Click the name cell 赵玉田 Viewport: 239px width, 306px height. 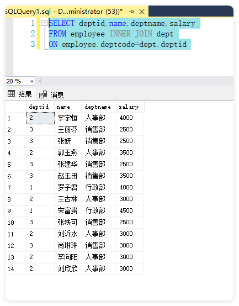coord(68,176)
